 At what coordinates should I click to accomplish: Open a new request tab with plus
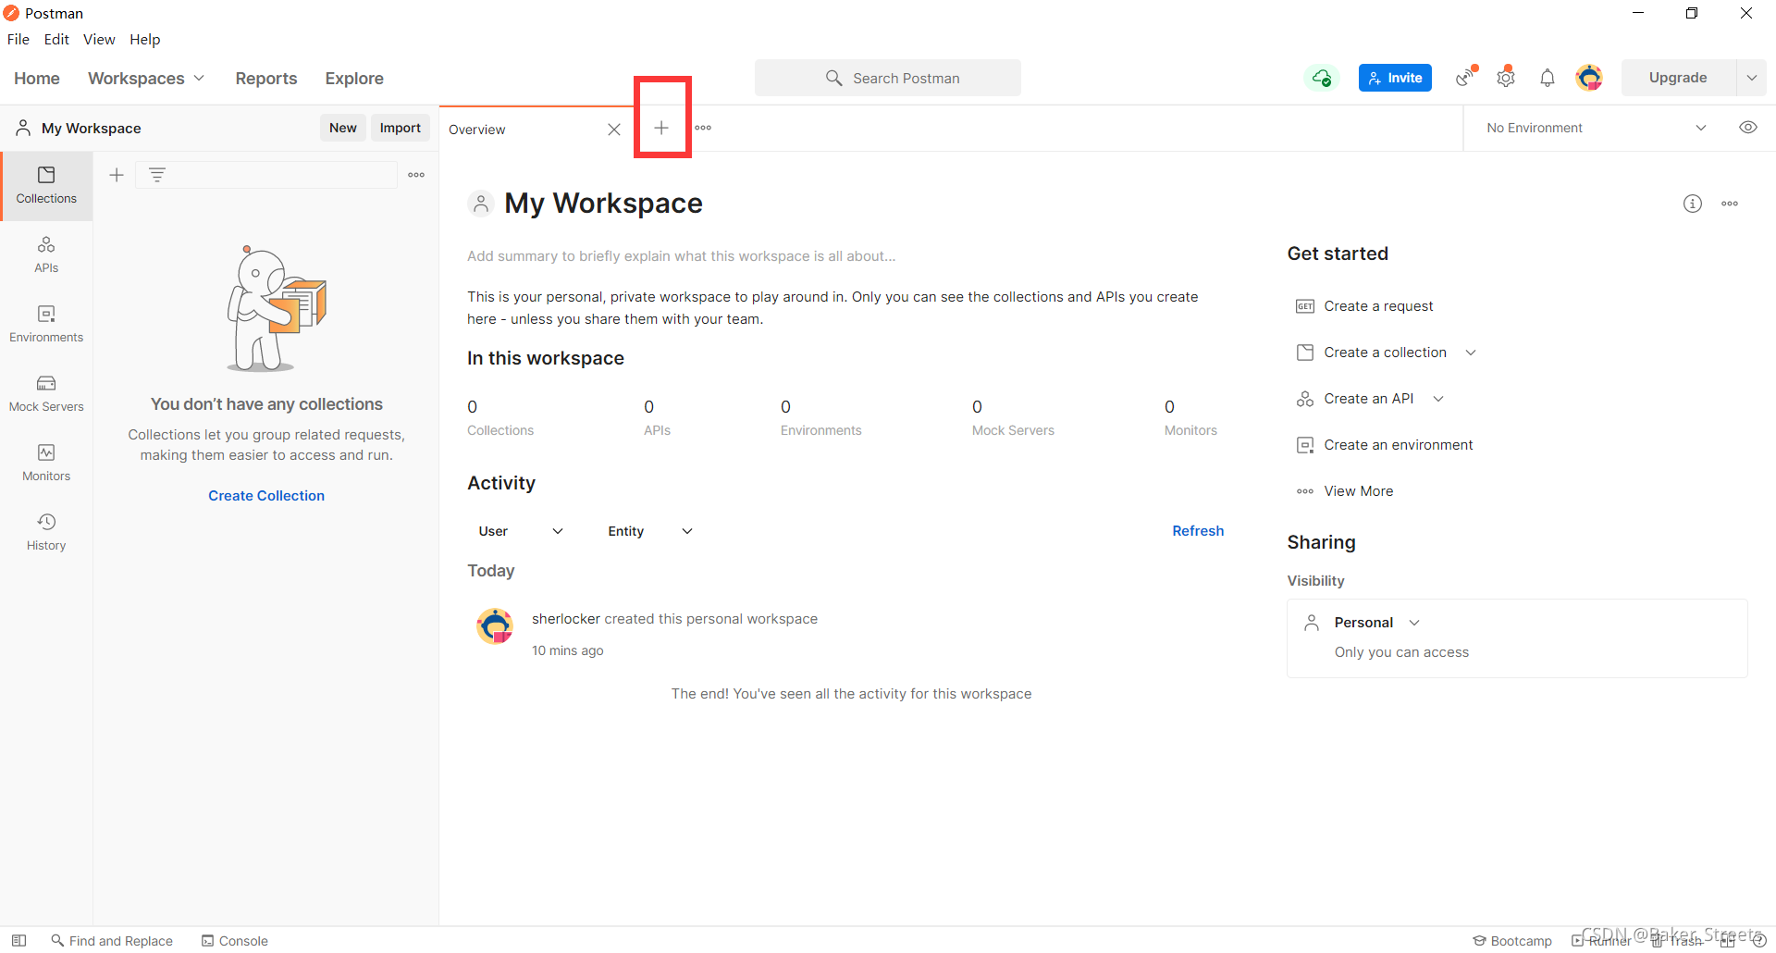point(661,128)
